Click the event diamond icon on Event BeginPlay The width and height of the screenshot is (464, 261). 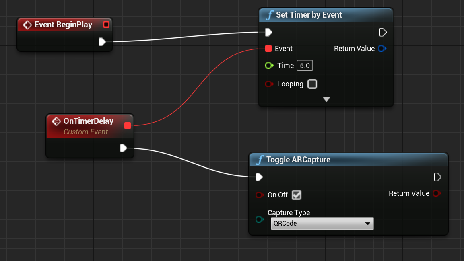point(27,24)
